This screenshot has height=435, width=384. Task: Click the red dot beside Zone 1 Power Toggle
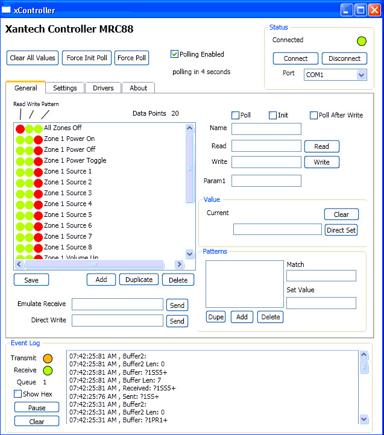coord(39,161)
